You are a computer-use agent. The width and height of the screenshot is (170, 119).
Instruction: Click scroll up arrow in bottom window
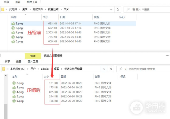pos(6,76)
